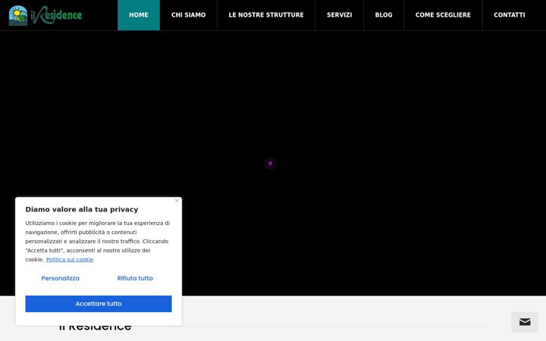The width and height of the screenshot is (546, 341).
Task: Close the privacy cookie popup
Action: (177, 201)
